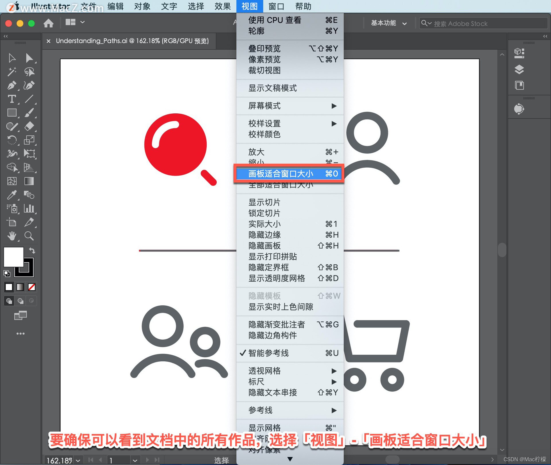
Task: Select the Magic Wand tool
Action: click(12, 72)
